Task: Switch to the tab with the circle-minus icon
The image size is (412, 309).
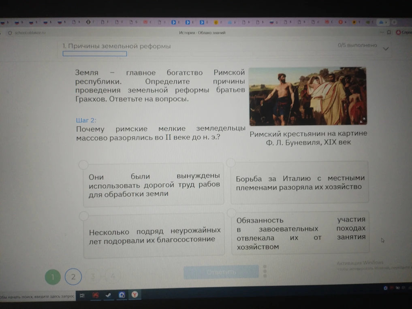Action: tap(88, 22)
